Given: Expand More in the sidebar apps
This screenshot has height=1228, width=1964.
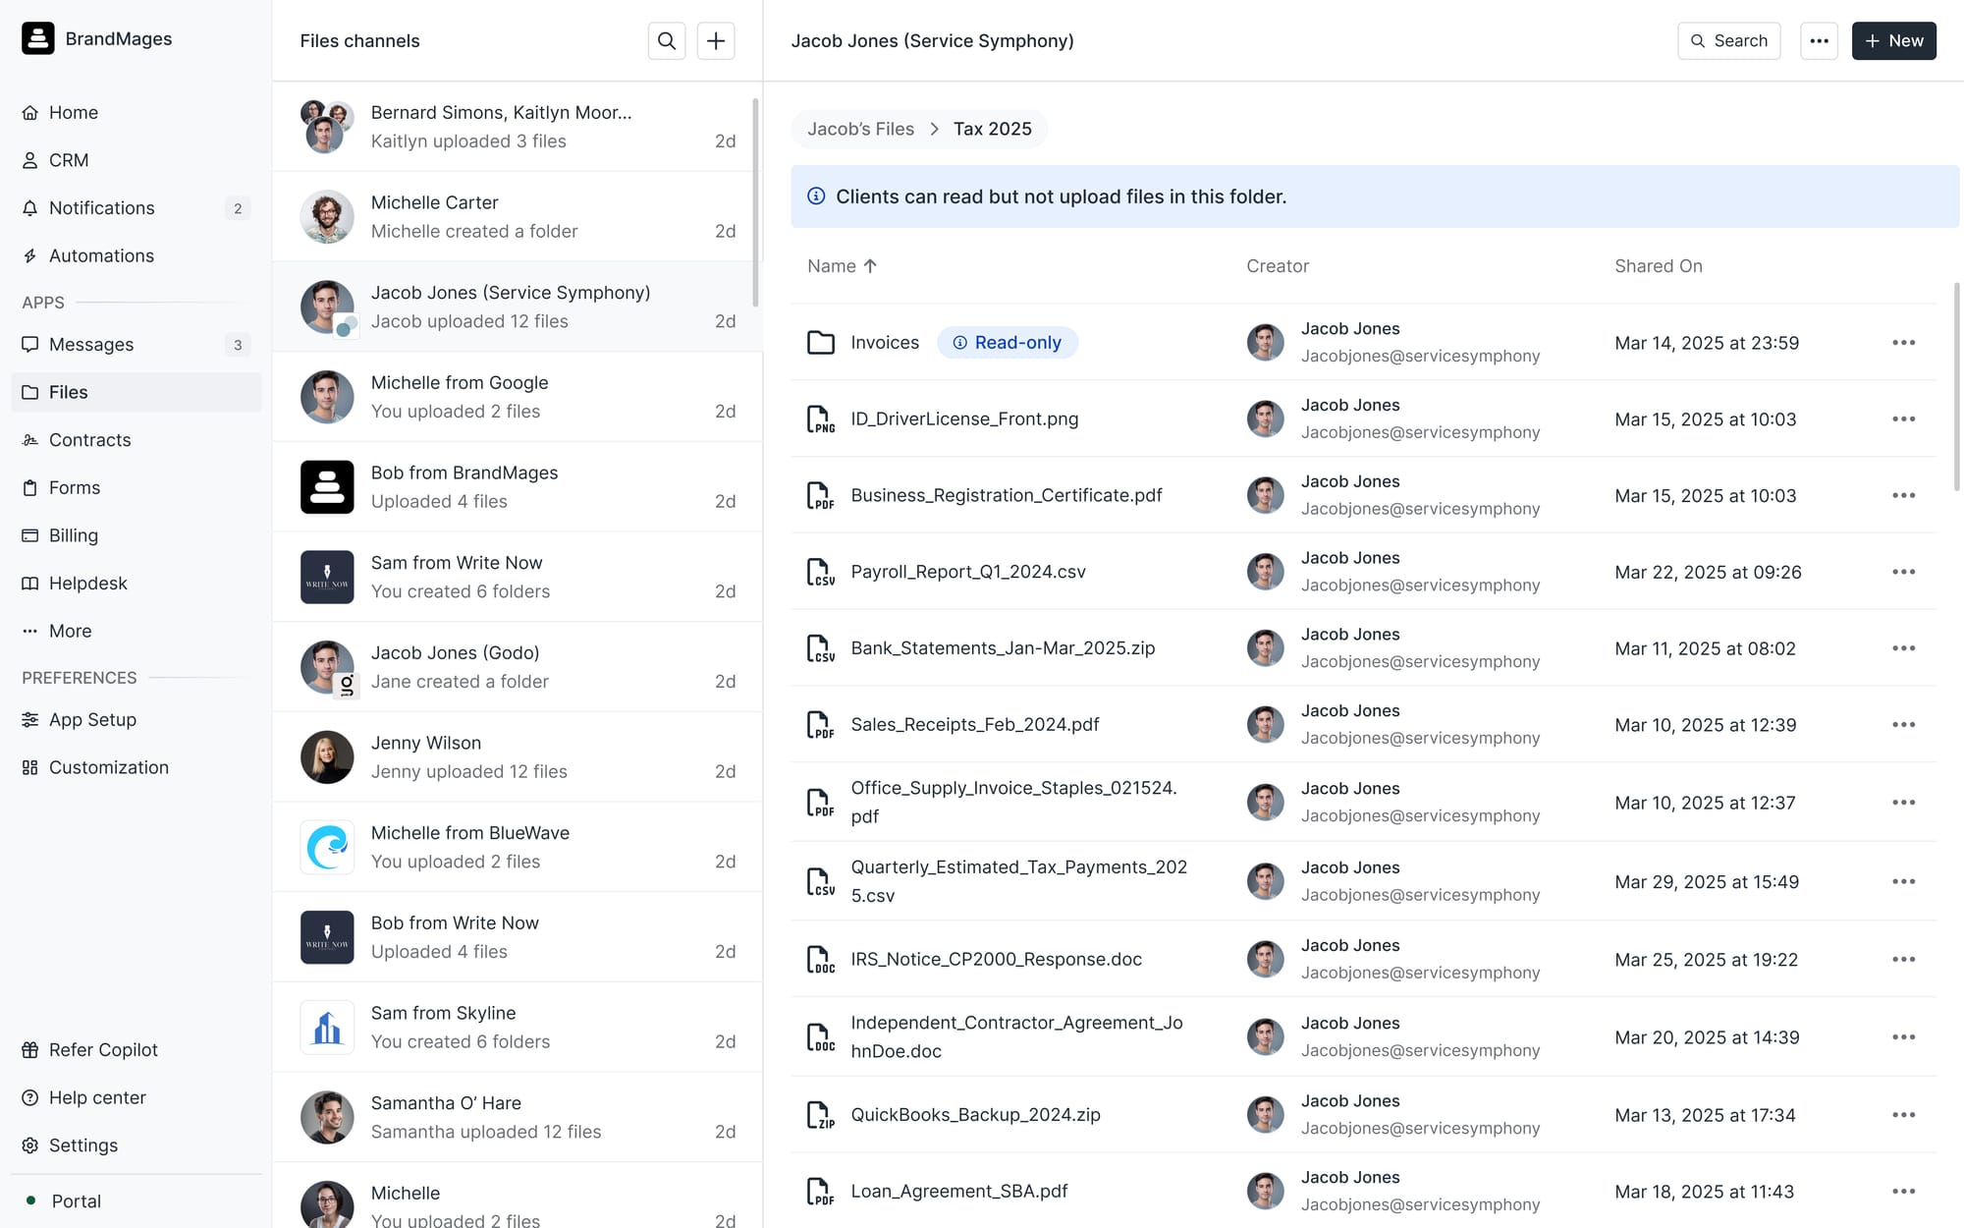Looking at the screenshot, I should click(70, 631).
